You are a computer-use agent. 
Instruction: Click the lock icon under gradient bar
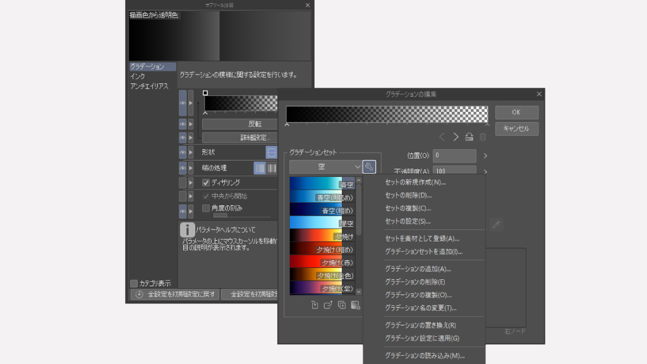click(469, 136)
